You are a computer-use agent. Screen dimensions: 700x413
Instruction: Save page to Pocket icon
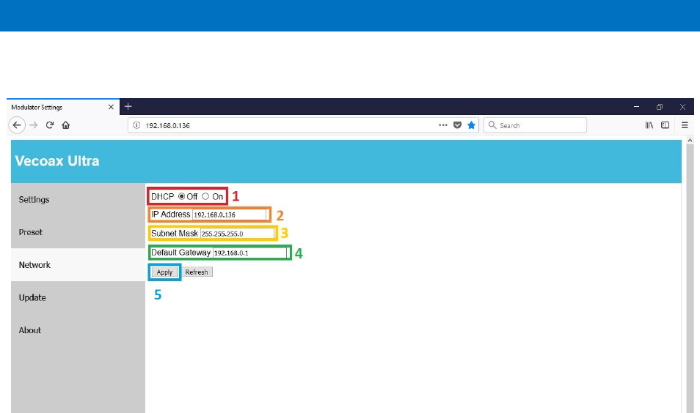457,125
